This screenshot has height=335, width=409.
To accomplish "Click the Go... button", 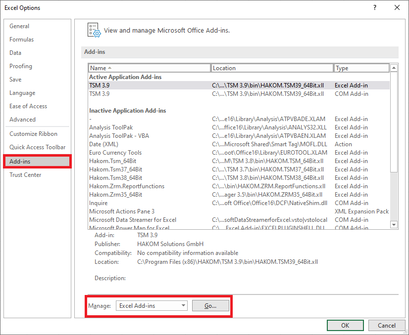I will coord(210,305).
